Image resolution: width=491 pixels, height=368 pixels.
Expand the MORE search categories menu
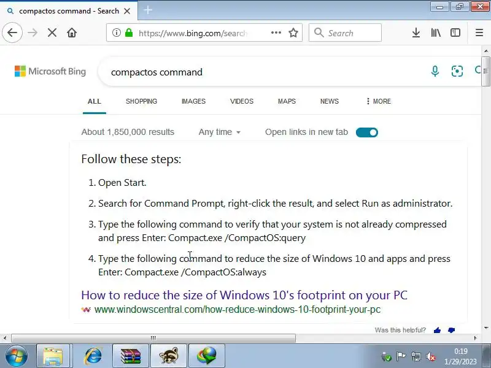coord(378,101)
